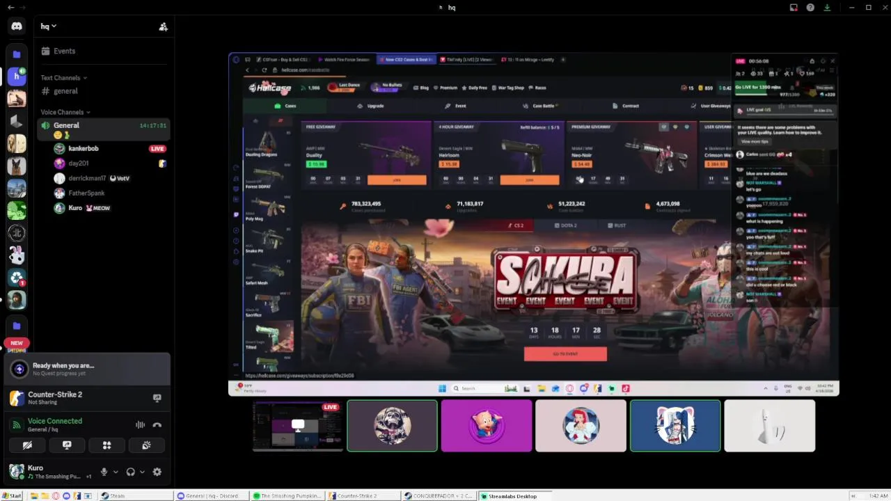Select the red-haired avatar participant tile
This screenshot has width=891, height=501.
tap(581, 426)
